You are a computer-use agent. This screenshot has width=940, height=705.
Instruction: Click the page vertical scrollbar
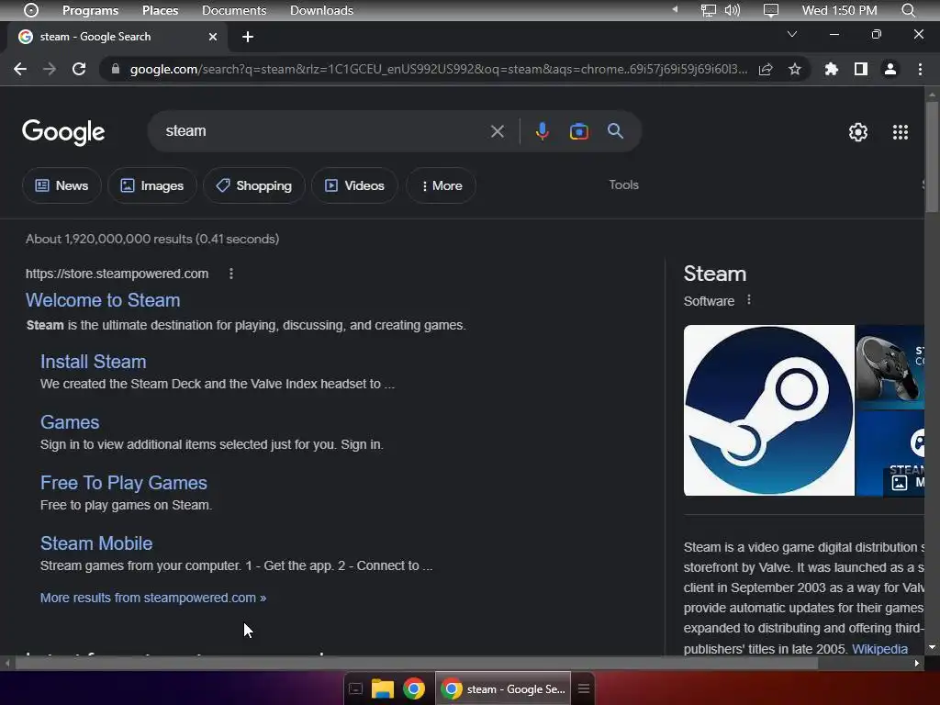pyautogui.click(x=932, y=158)
